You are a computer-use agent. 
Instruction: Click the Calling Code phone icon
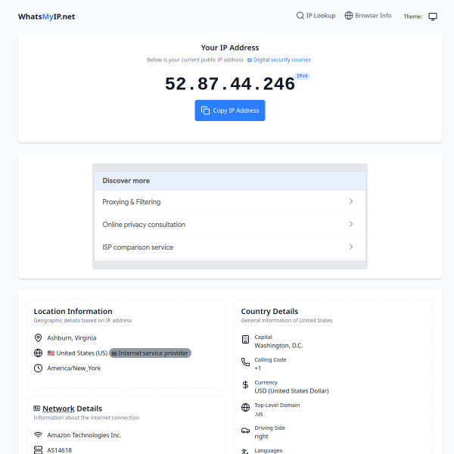coord(245,362)
